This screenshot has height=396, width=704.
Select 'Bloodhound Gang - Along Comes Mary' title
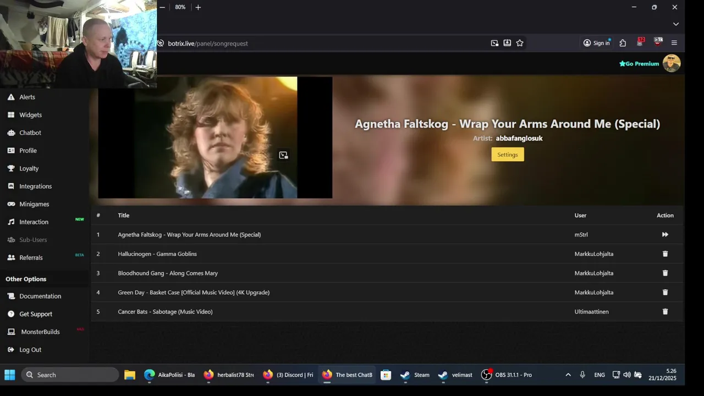[168, 273]
